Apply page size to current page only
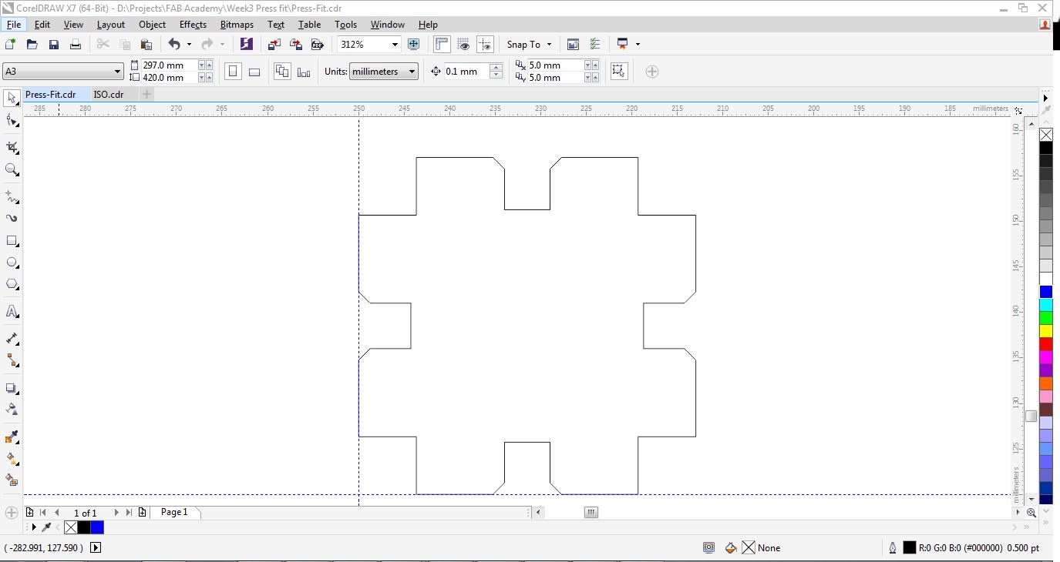 coord(304,72)
